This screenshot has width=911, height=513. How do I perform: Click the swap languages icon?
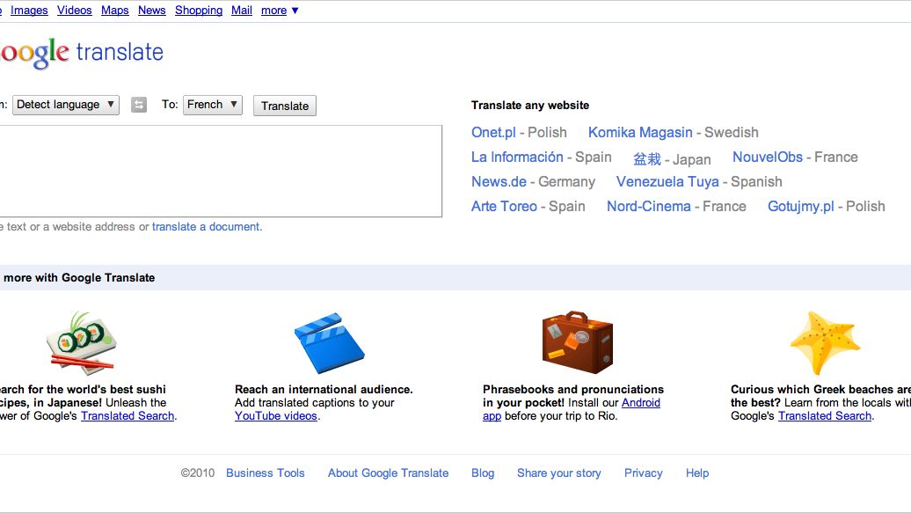(x=139, y=105)
